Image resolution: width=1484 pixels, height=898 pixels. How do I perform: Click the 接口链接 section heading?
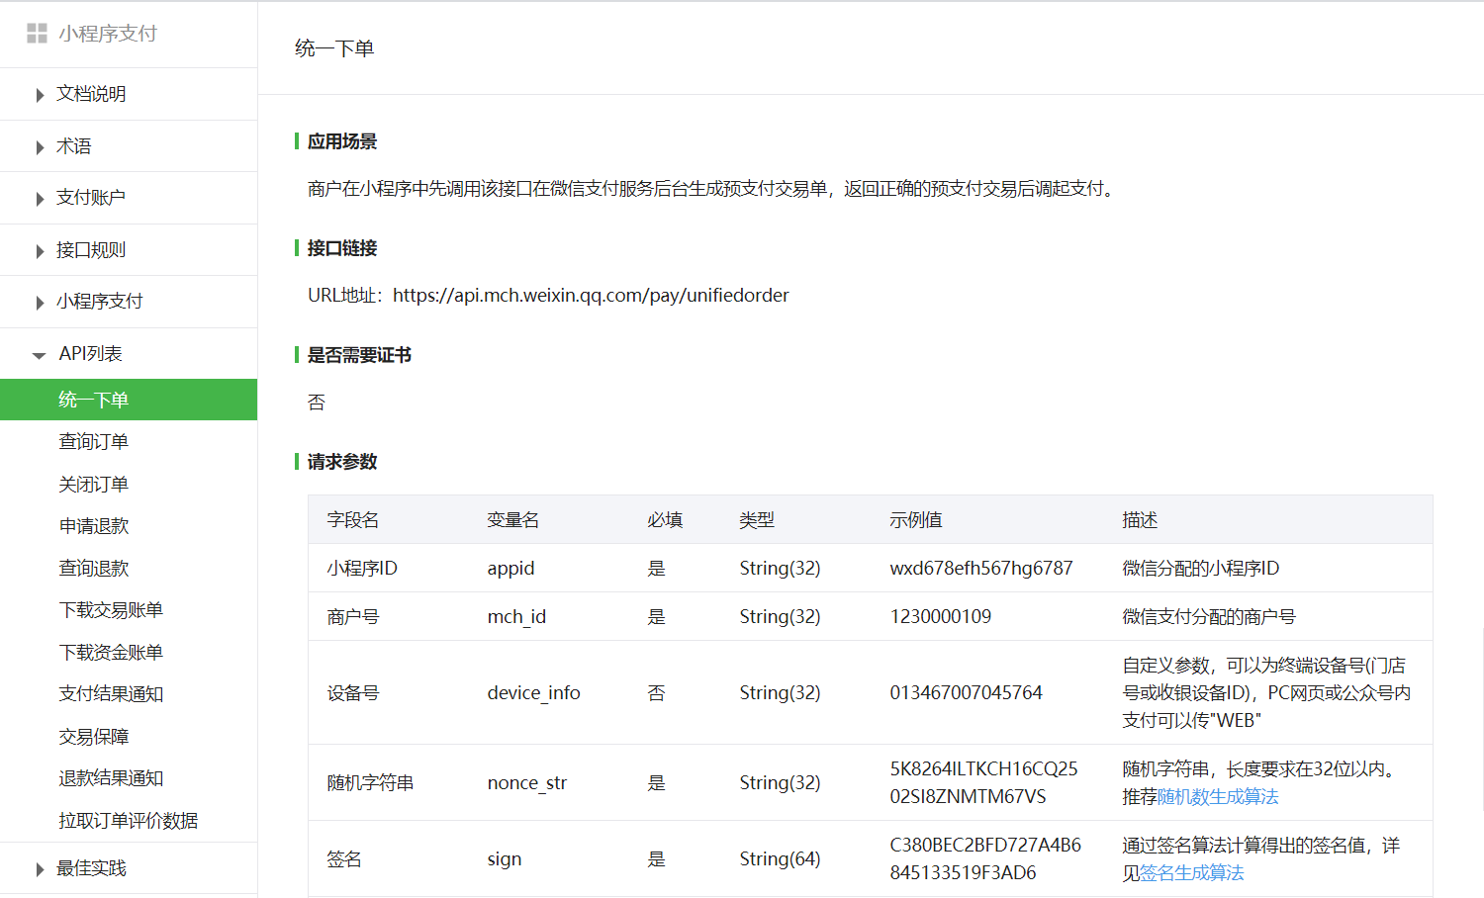click(342, 248)
